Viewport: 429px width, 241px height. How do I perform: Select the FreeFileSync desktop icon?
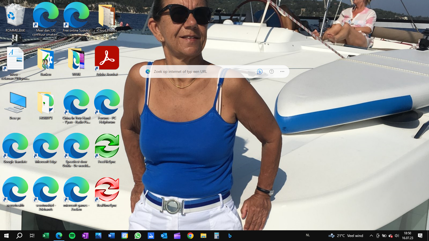click(107, 148)
